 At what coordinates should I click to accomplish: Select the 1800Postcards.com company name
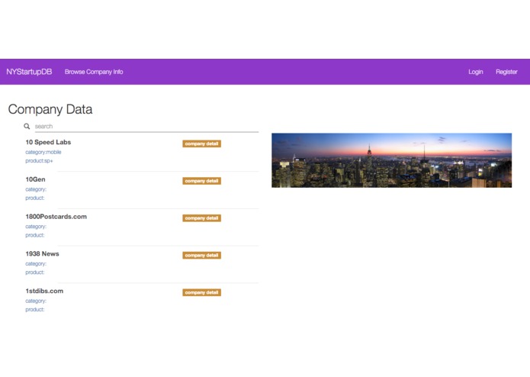coord(56,217)
